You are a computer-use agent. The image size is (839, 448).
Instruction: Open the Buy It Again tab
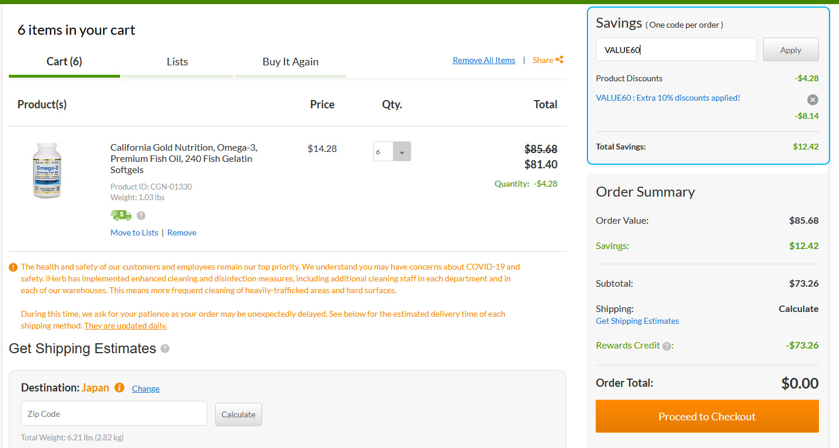[x=290, y=61]
